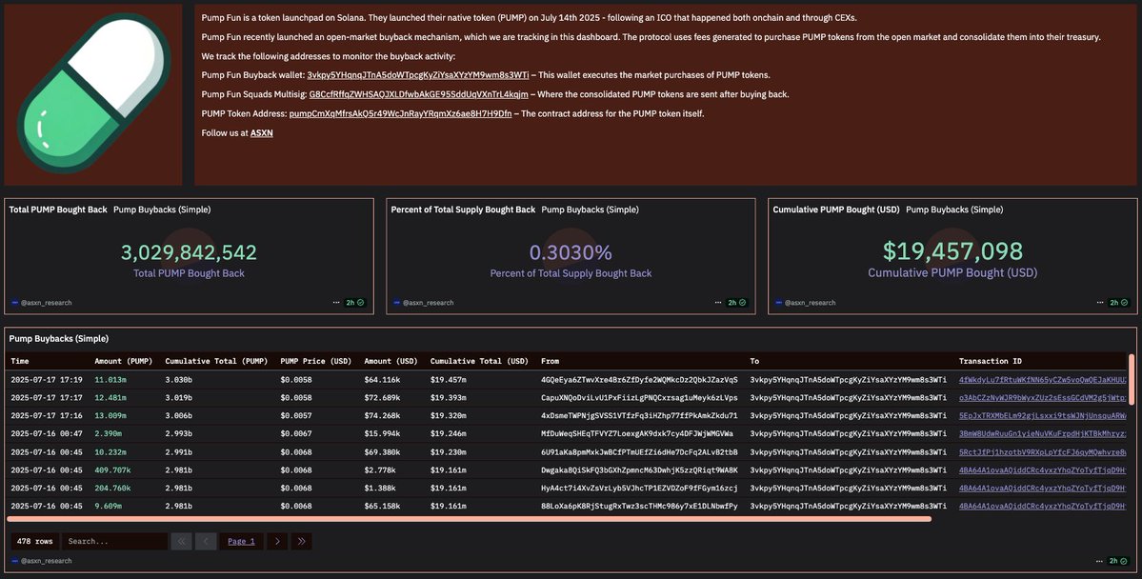The height and width of the screenshot is (579, 1142).
Task: Select the 0.3030% counter value
Action: tap(571, 252)
